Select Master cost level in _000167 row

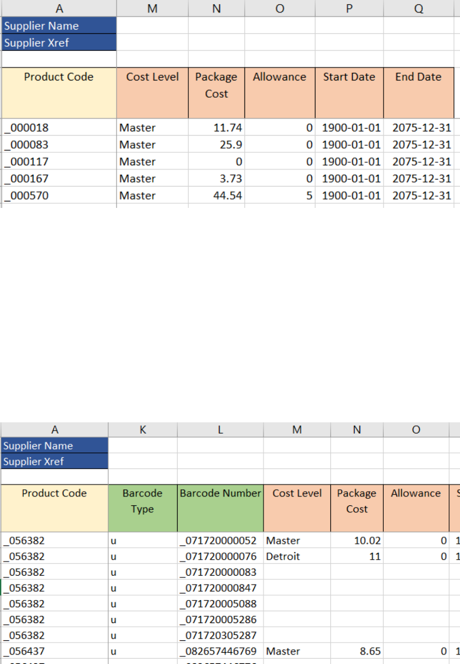click(x=152, y=178)
